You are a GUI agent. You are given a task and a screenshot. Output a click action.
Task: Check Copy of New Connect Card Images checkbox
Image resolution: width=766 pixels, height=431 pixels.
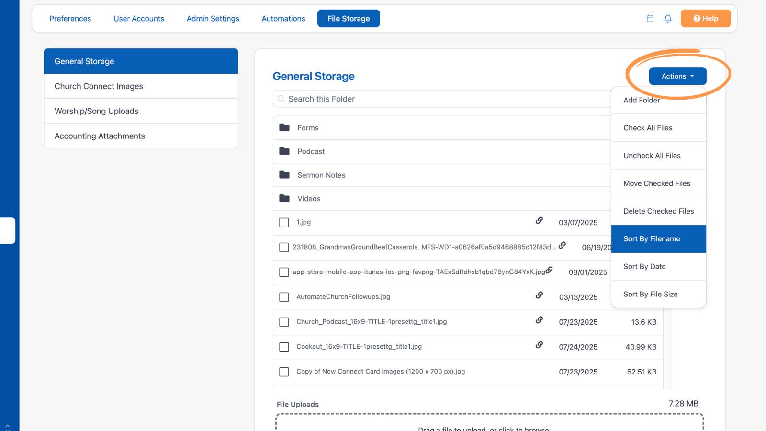coord(284,372)
